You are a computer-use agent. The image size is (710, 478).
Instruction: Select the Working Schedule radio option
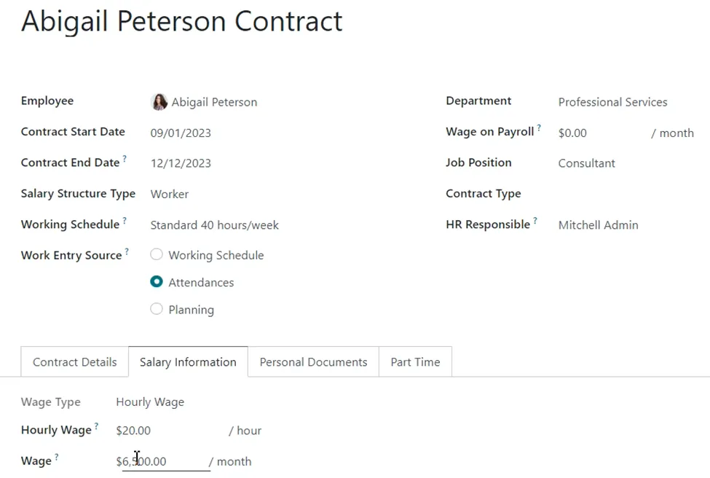[157, 254]
